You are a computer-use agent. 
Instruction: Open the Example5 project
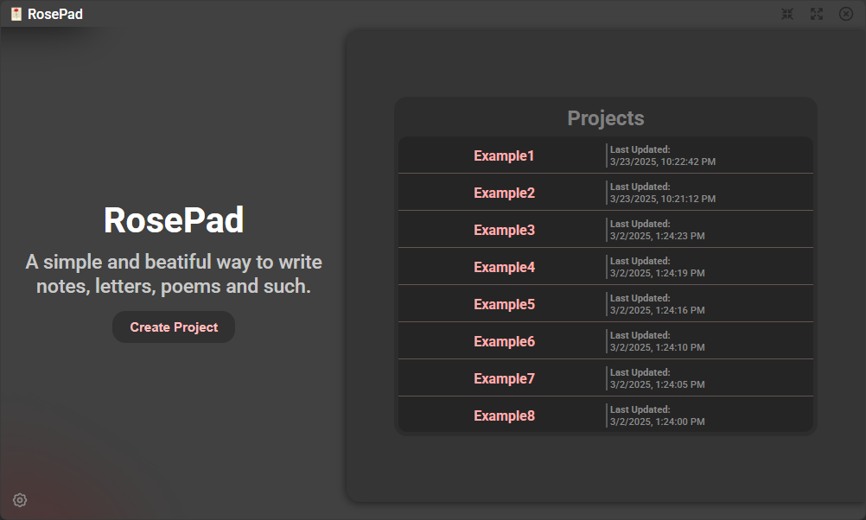point(605,303)
